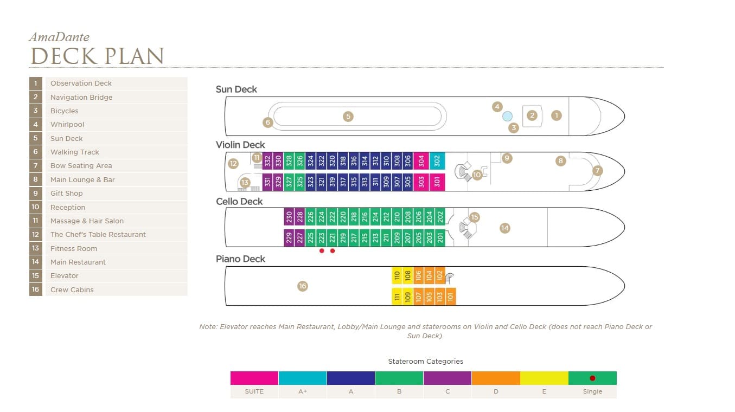Select the cyan cabin 302 on Violin Deck
This screenshot has height=412, width=735.
tap(438, 160)
